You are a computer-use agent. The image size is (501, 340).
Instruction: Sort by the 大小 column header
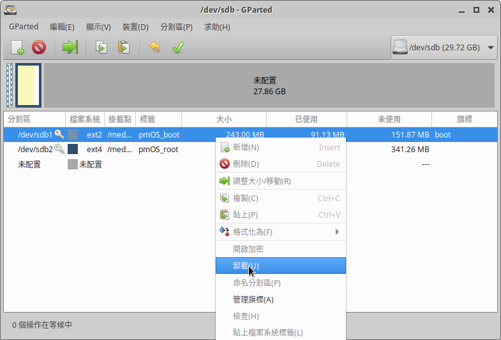coord(223,119)
